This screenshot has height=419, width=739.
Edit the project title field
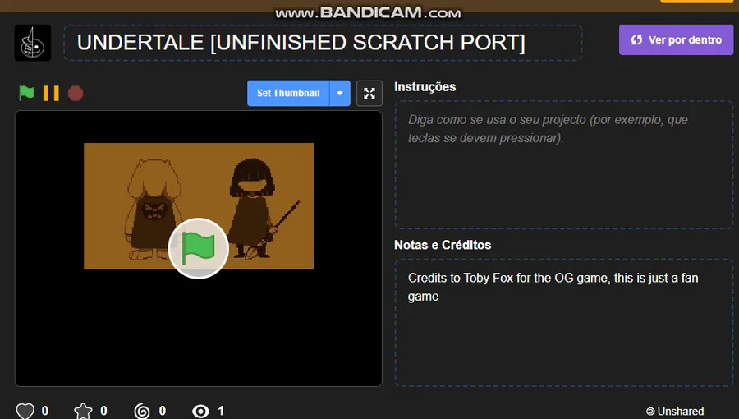click(323, 43)
